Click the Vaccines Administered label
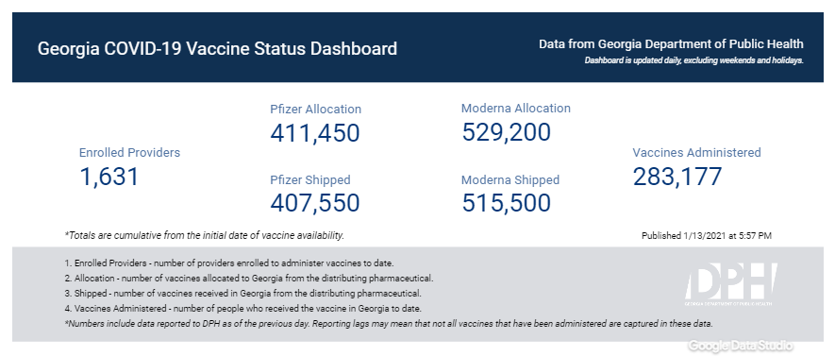This screenshot has height=356, width=835. click(x=696, y=152)
